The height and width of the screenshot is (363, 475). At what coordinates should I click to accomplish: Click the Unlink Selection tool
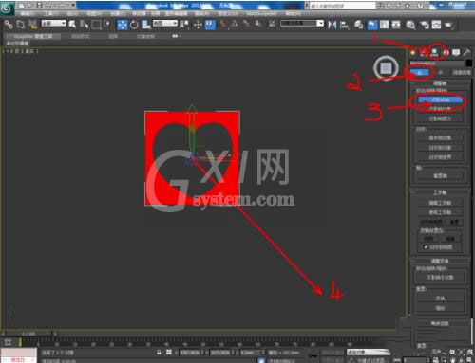click(21, 25)
